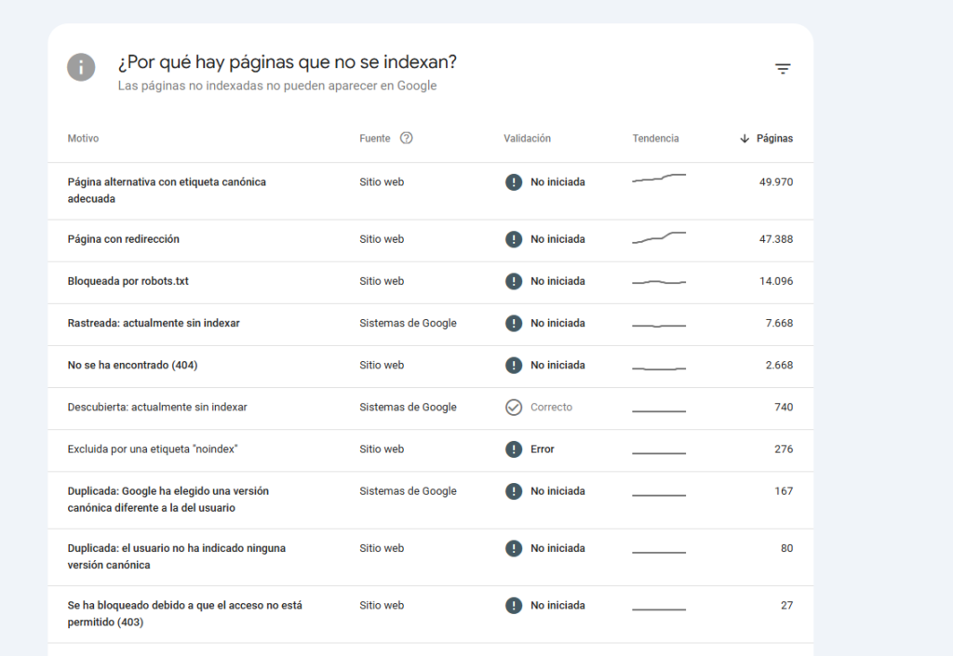953x656 pixels.
Task: Click the help icon next to Fuente
Action: point(406,138)
